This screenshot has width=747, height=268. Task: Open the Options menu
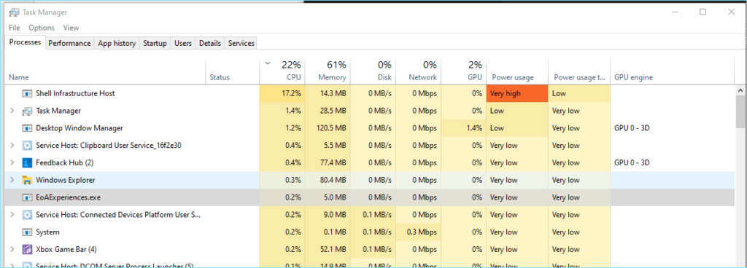click(42, 28)
